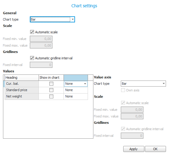Click the None cell in Standard price row
The width and height of the screenshot is (169, 155).
pos(76,90)
